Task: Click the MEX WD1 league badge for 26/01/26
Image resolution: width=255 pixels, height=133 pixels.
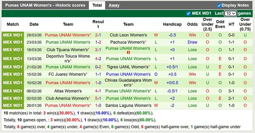Action: (13, 105)
